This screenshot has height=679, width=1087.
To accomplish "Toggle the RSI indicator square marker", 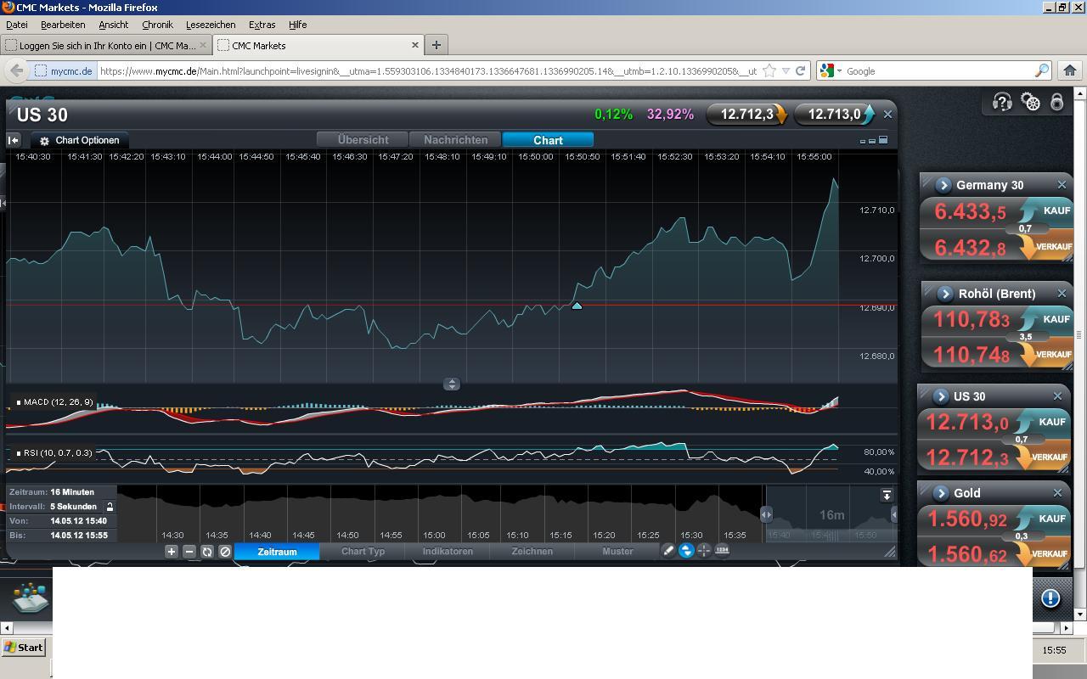I will [19, 453].
